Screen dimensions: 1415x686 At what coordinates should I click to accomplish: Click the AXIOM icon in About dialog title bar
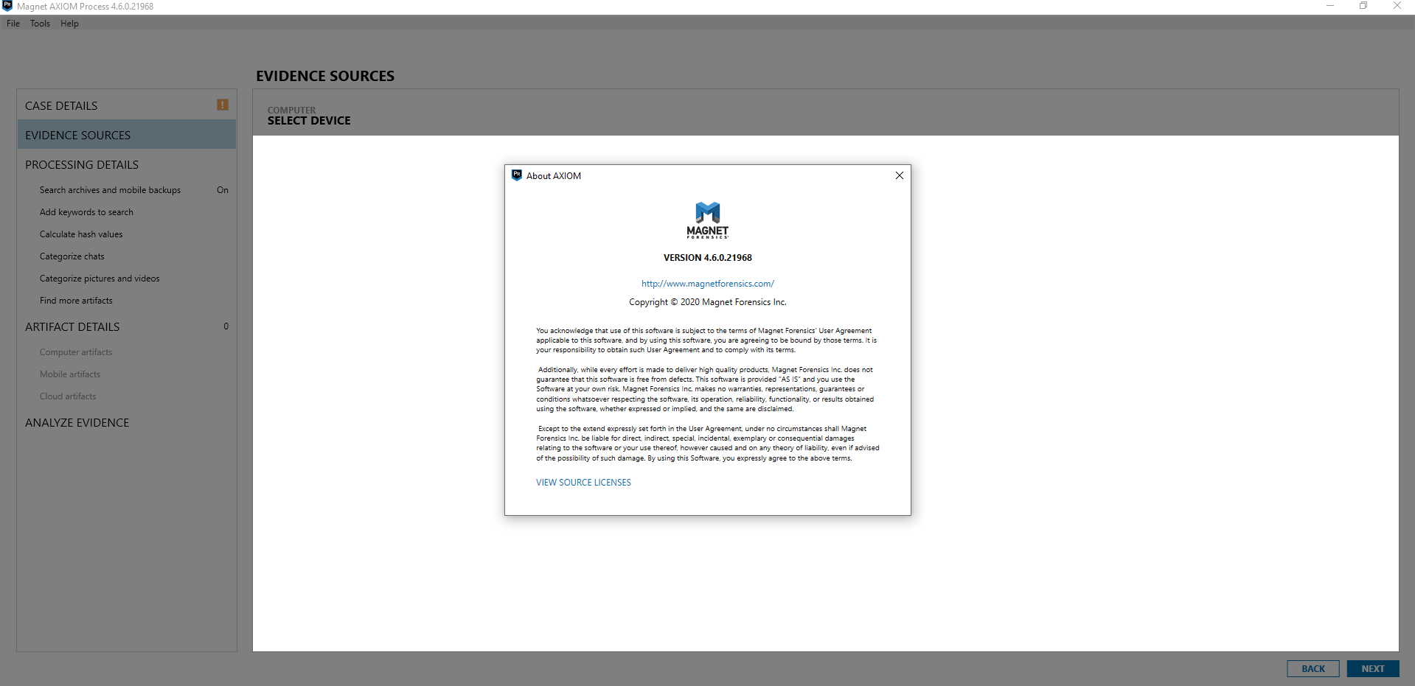[x=517, y=175]
